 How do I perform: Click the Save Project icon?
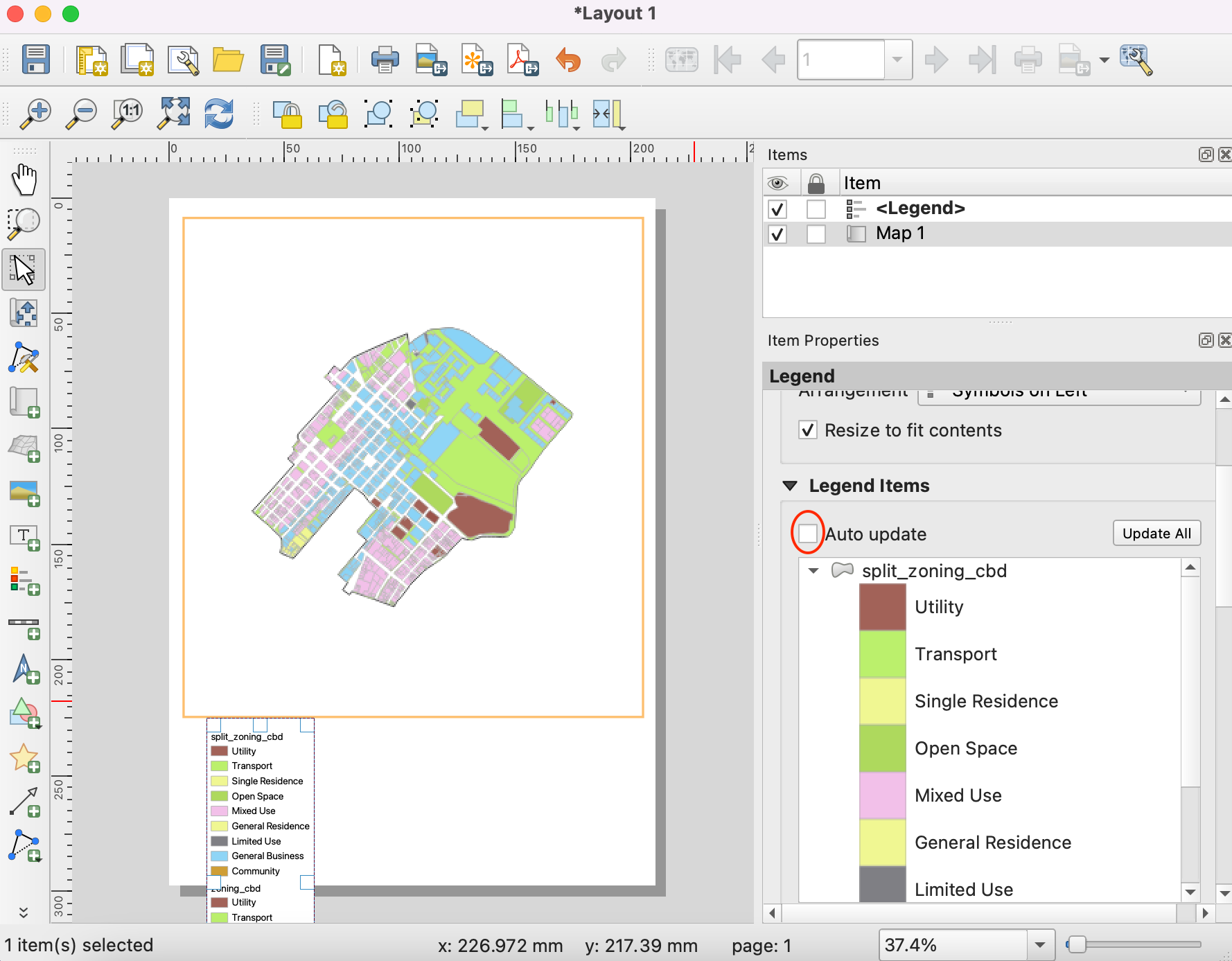35,60
